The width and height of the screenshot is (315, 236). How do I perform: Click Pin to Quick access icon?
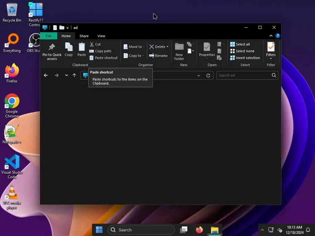pos(52,47)
